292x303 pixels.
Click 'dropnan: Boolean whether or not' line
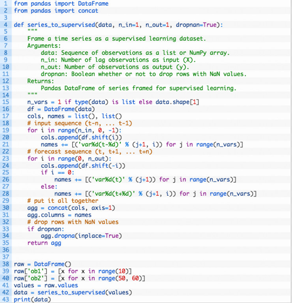[144, 74]
